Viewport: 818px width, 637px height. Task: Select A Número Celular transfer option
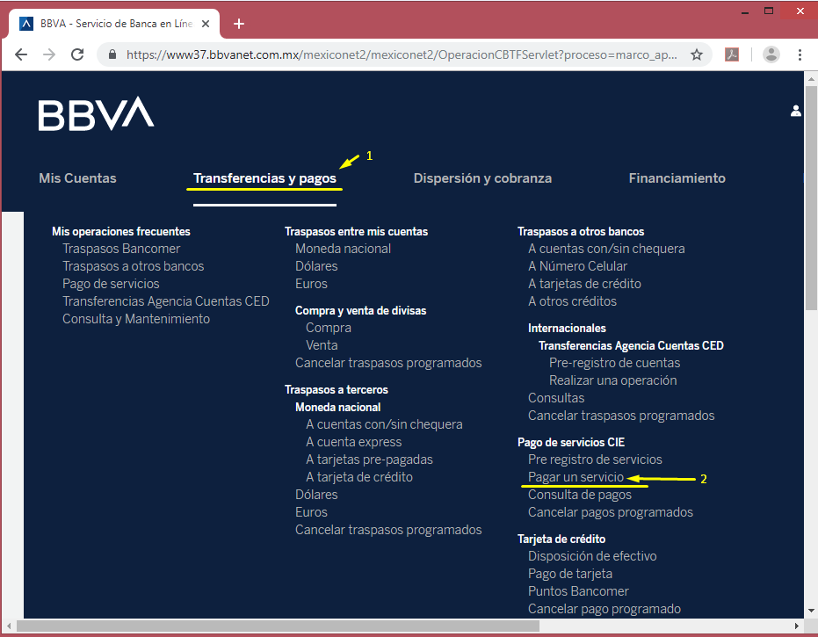click(577, 266)
